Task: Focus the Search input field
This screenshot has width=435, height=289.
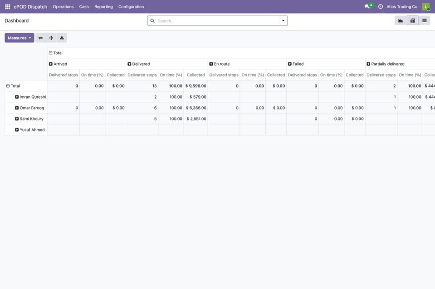Action: point(218,21)
